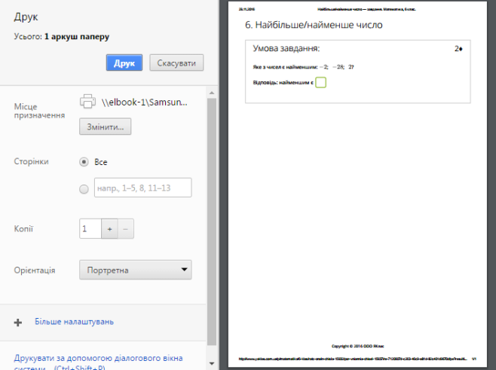
Task: Increase copies with the plus button
Action: click(x=109, y=228)
